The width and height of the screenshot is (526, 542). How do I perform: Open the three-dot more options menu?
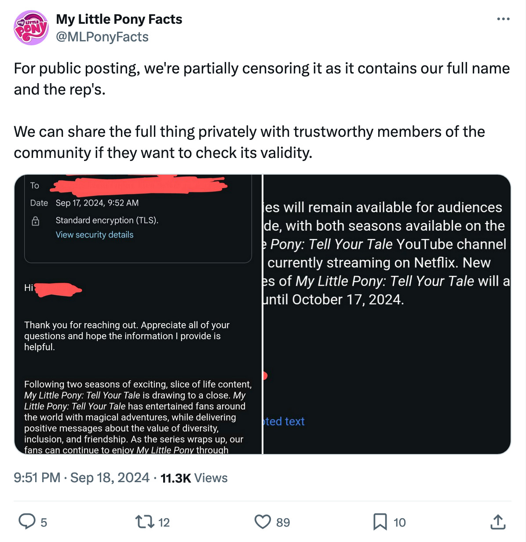coord(503,19)
